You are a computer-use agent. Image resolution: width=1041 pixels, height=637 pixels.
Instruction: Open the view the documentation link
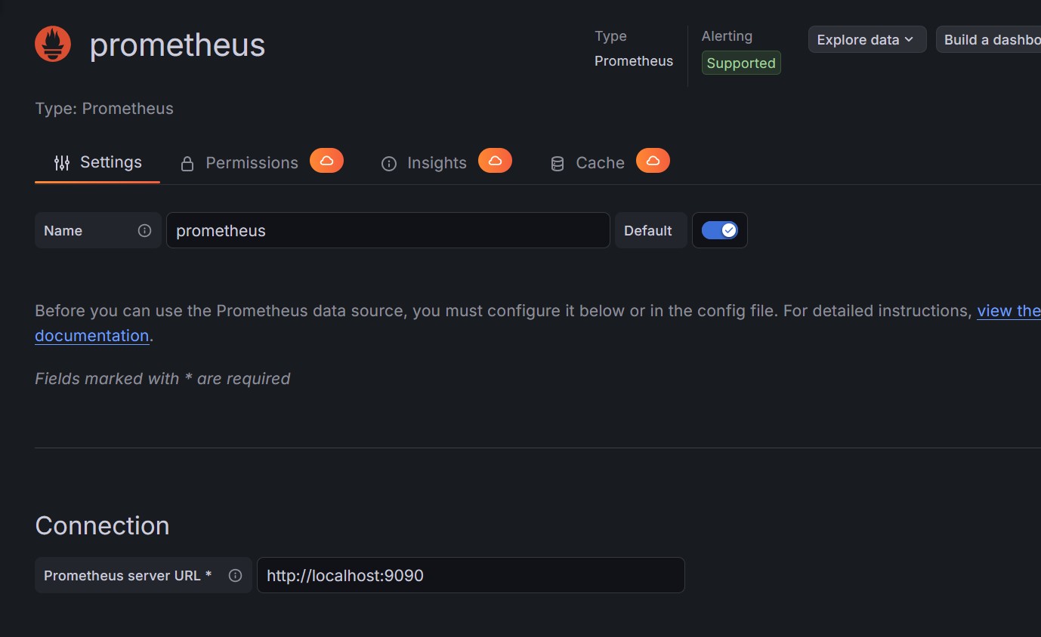point(1009,310)
